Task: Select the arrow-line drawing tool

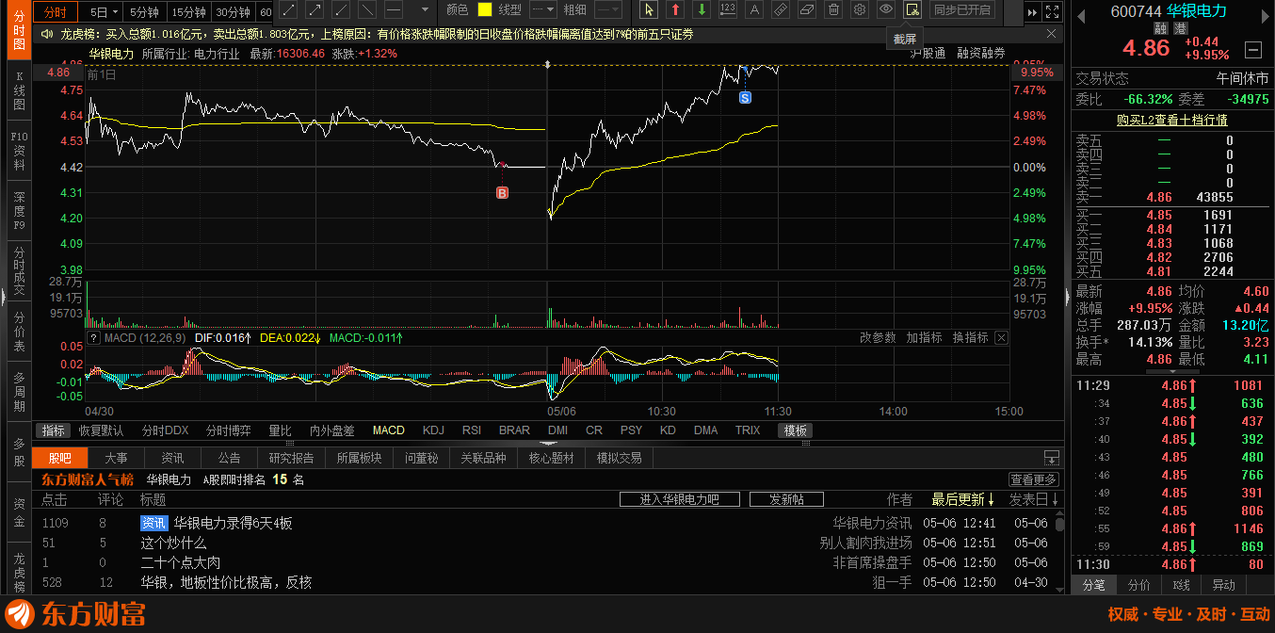Action: tap(315, 9)
